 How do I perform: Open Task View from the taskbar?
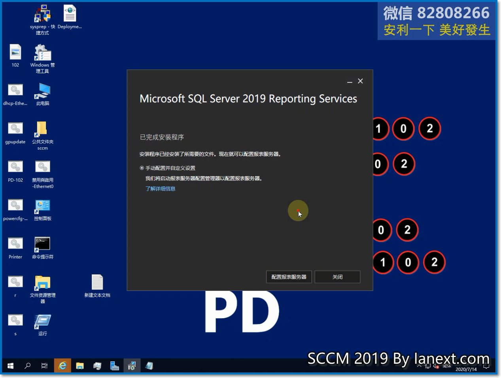pyautogui.click(x=44, y=366)
